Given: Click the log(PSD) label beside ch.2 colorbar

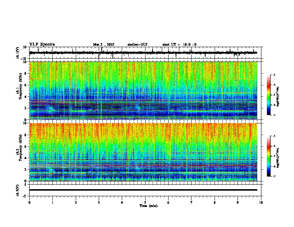Looking at the screenshot, I should 278,158.
